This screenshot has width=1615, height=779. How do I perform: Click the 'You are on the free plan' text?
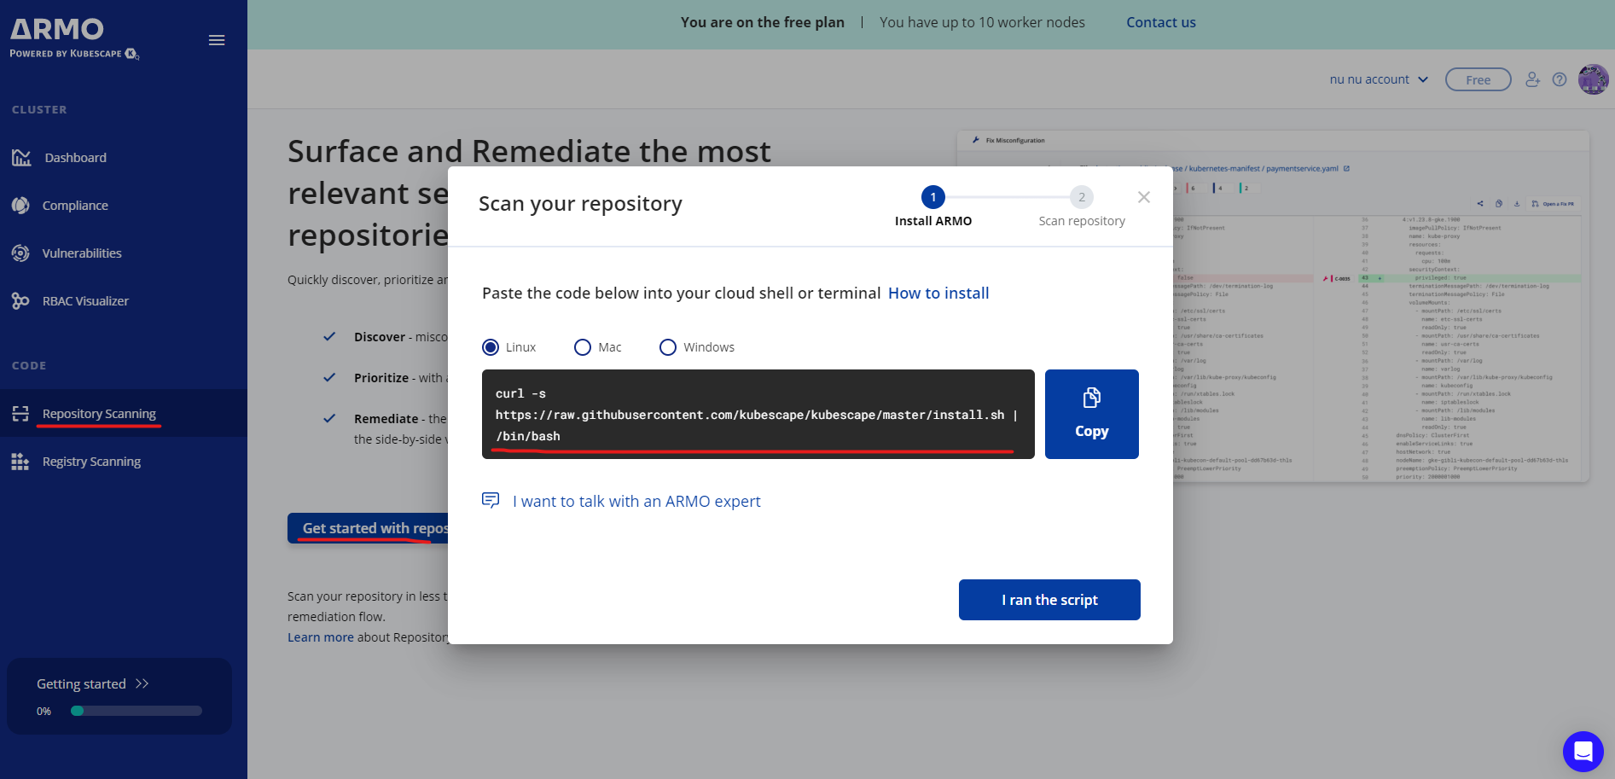click(x=763, y=22)
